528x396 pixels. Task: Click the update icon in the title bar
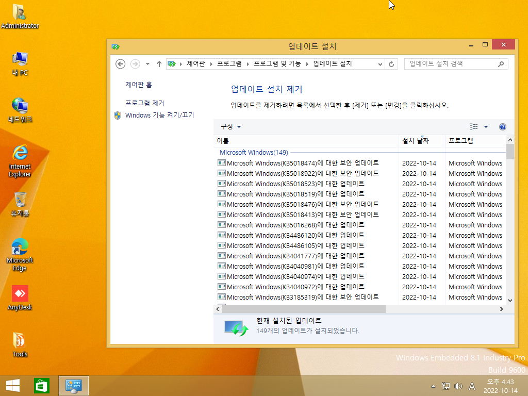(115, 46)
